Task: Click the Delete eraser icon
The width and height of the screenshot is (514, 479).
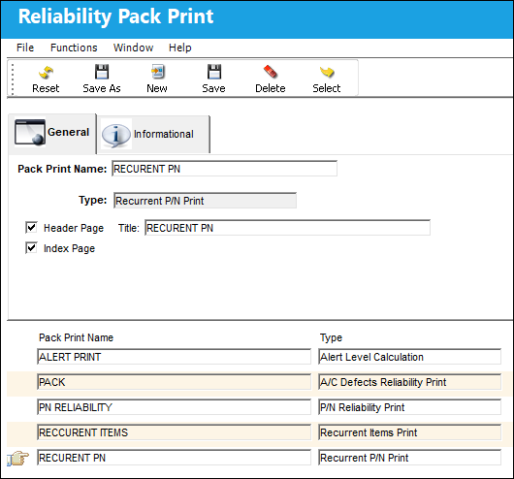Action: pyautogui.click(x=271, y=72)
